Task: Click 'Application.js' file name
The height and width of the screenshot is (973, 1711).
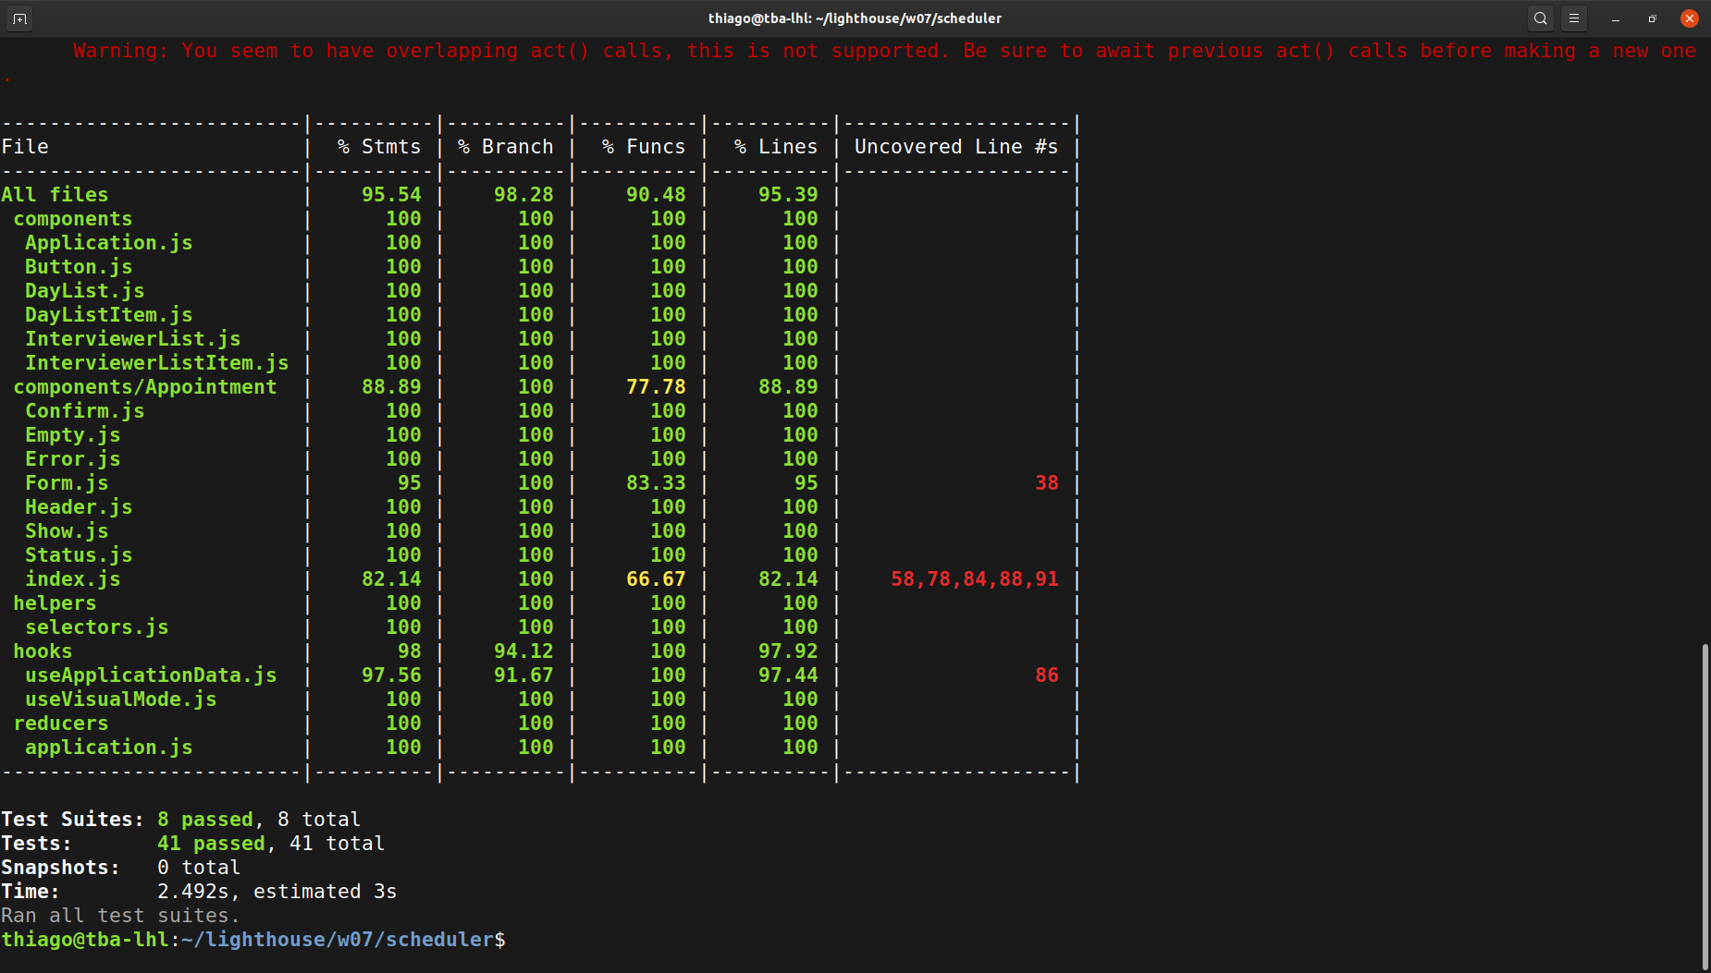Action: click(x=109, y=243)
